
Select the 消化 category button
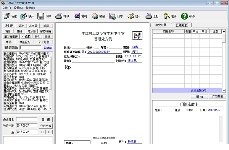point(8,31)
